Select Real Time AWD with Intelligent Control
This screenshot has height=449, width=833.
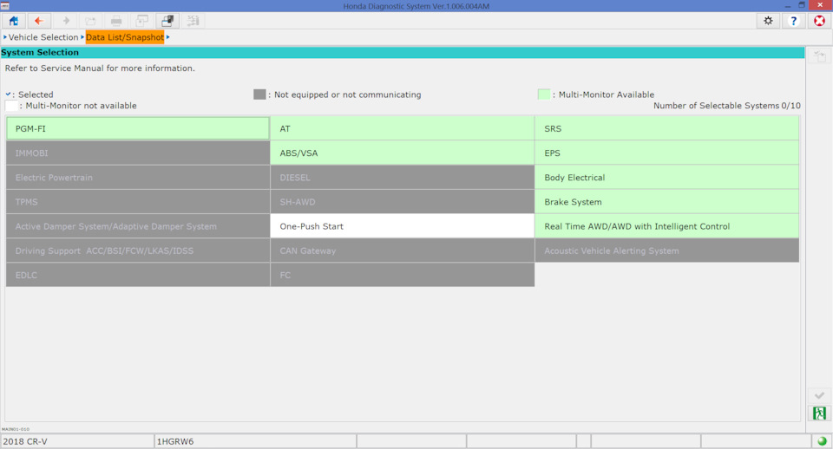[x=666, y=226]
